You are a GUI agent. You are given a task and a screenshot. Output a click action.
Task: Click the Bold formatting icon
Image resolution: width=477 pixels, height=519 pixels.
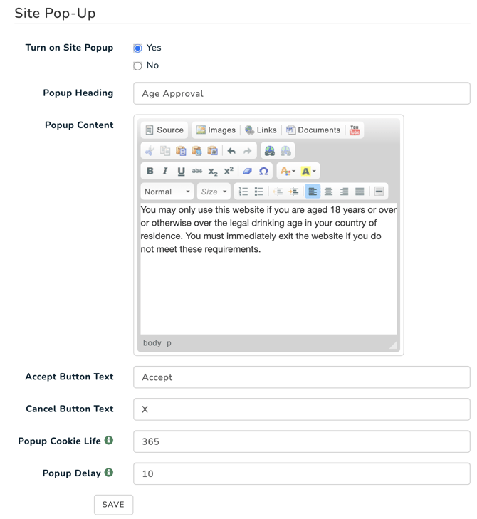[150, 171]
